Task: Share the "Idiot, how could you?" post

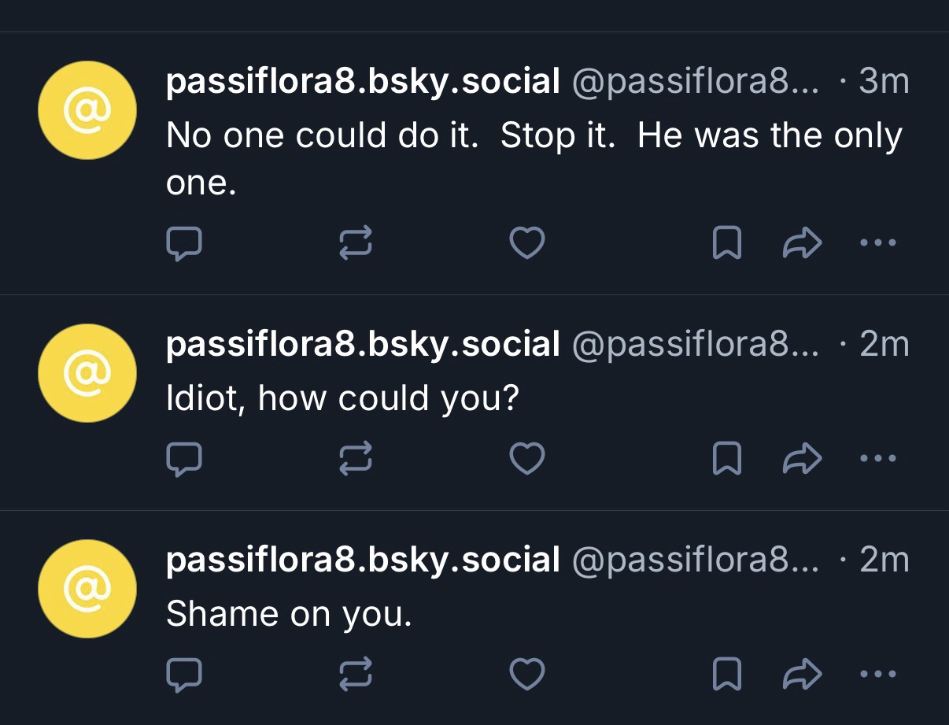Action: 802,459
